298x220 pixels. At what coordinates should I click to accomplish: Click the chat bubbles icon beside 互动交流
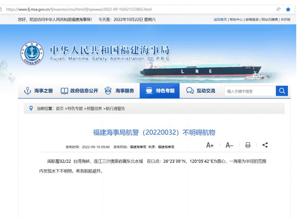pyautogui.click(x=190, y=91)
